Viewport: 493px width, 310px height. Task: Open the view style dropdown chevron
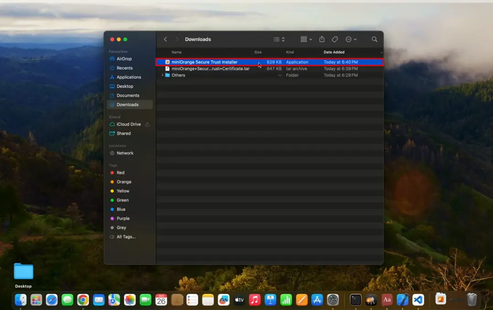283,39
